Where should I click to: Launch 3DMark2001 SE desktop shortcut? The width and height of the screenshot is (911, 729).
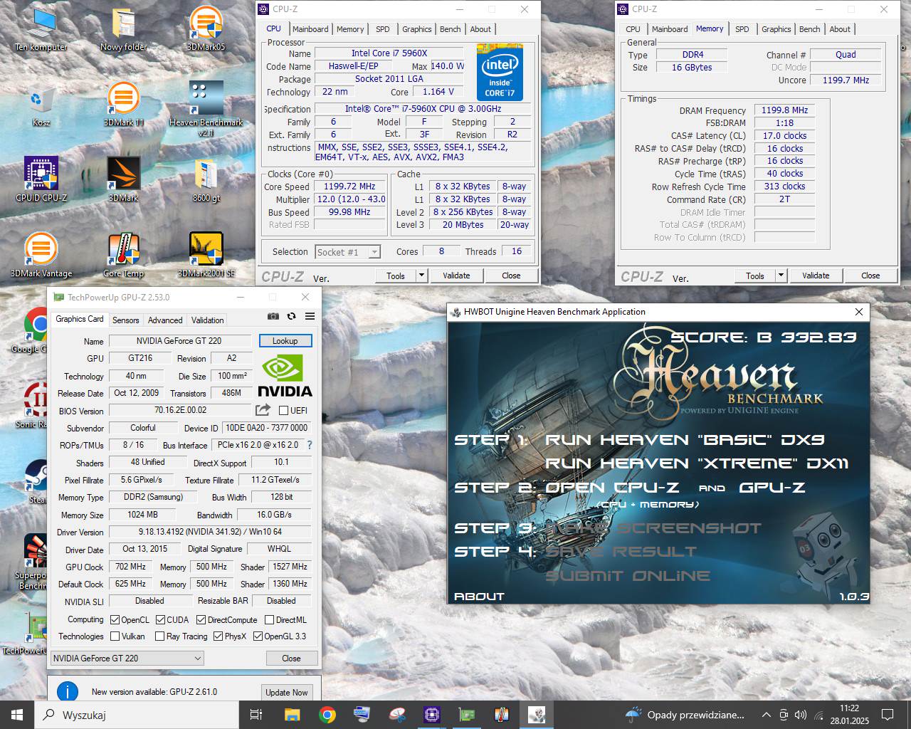[x=206, y=255]
